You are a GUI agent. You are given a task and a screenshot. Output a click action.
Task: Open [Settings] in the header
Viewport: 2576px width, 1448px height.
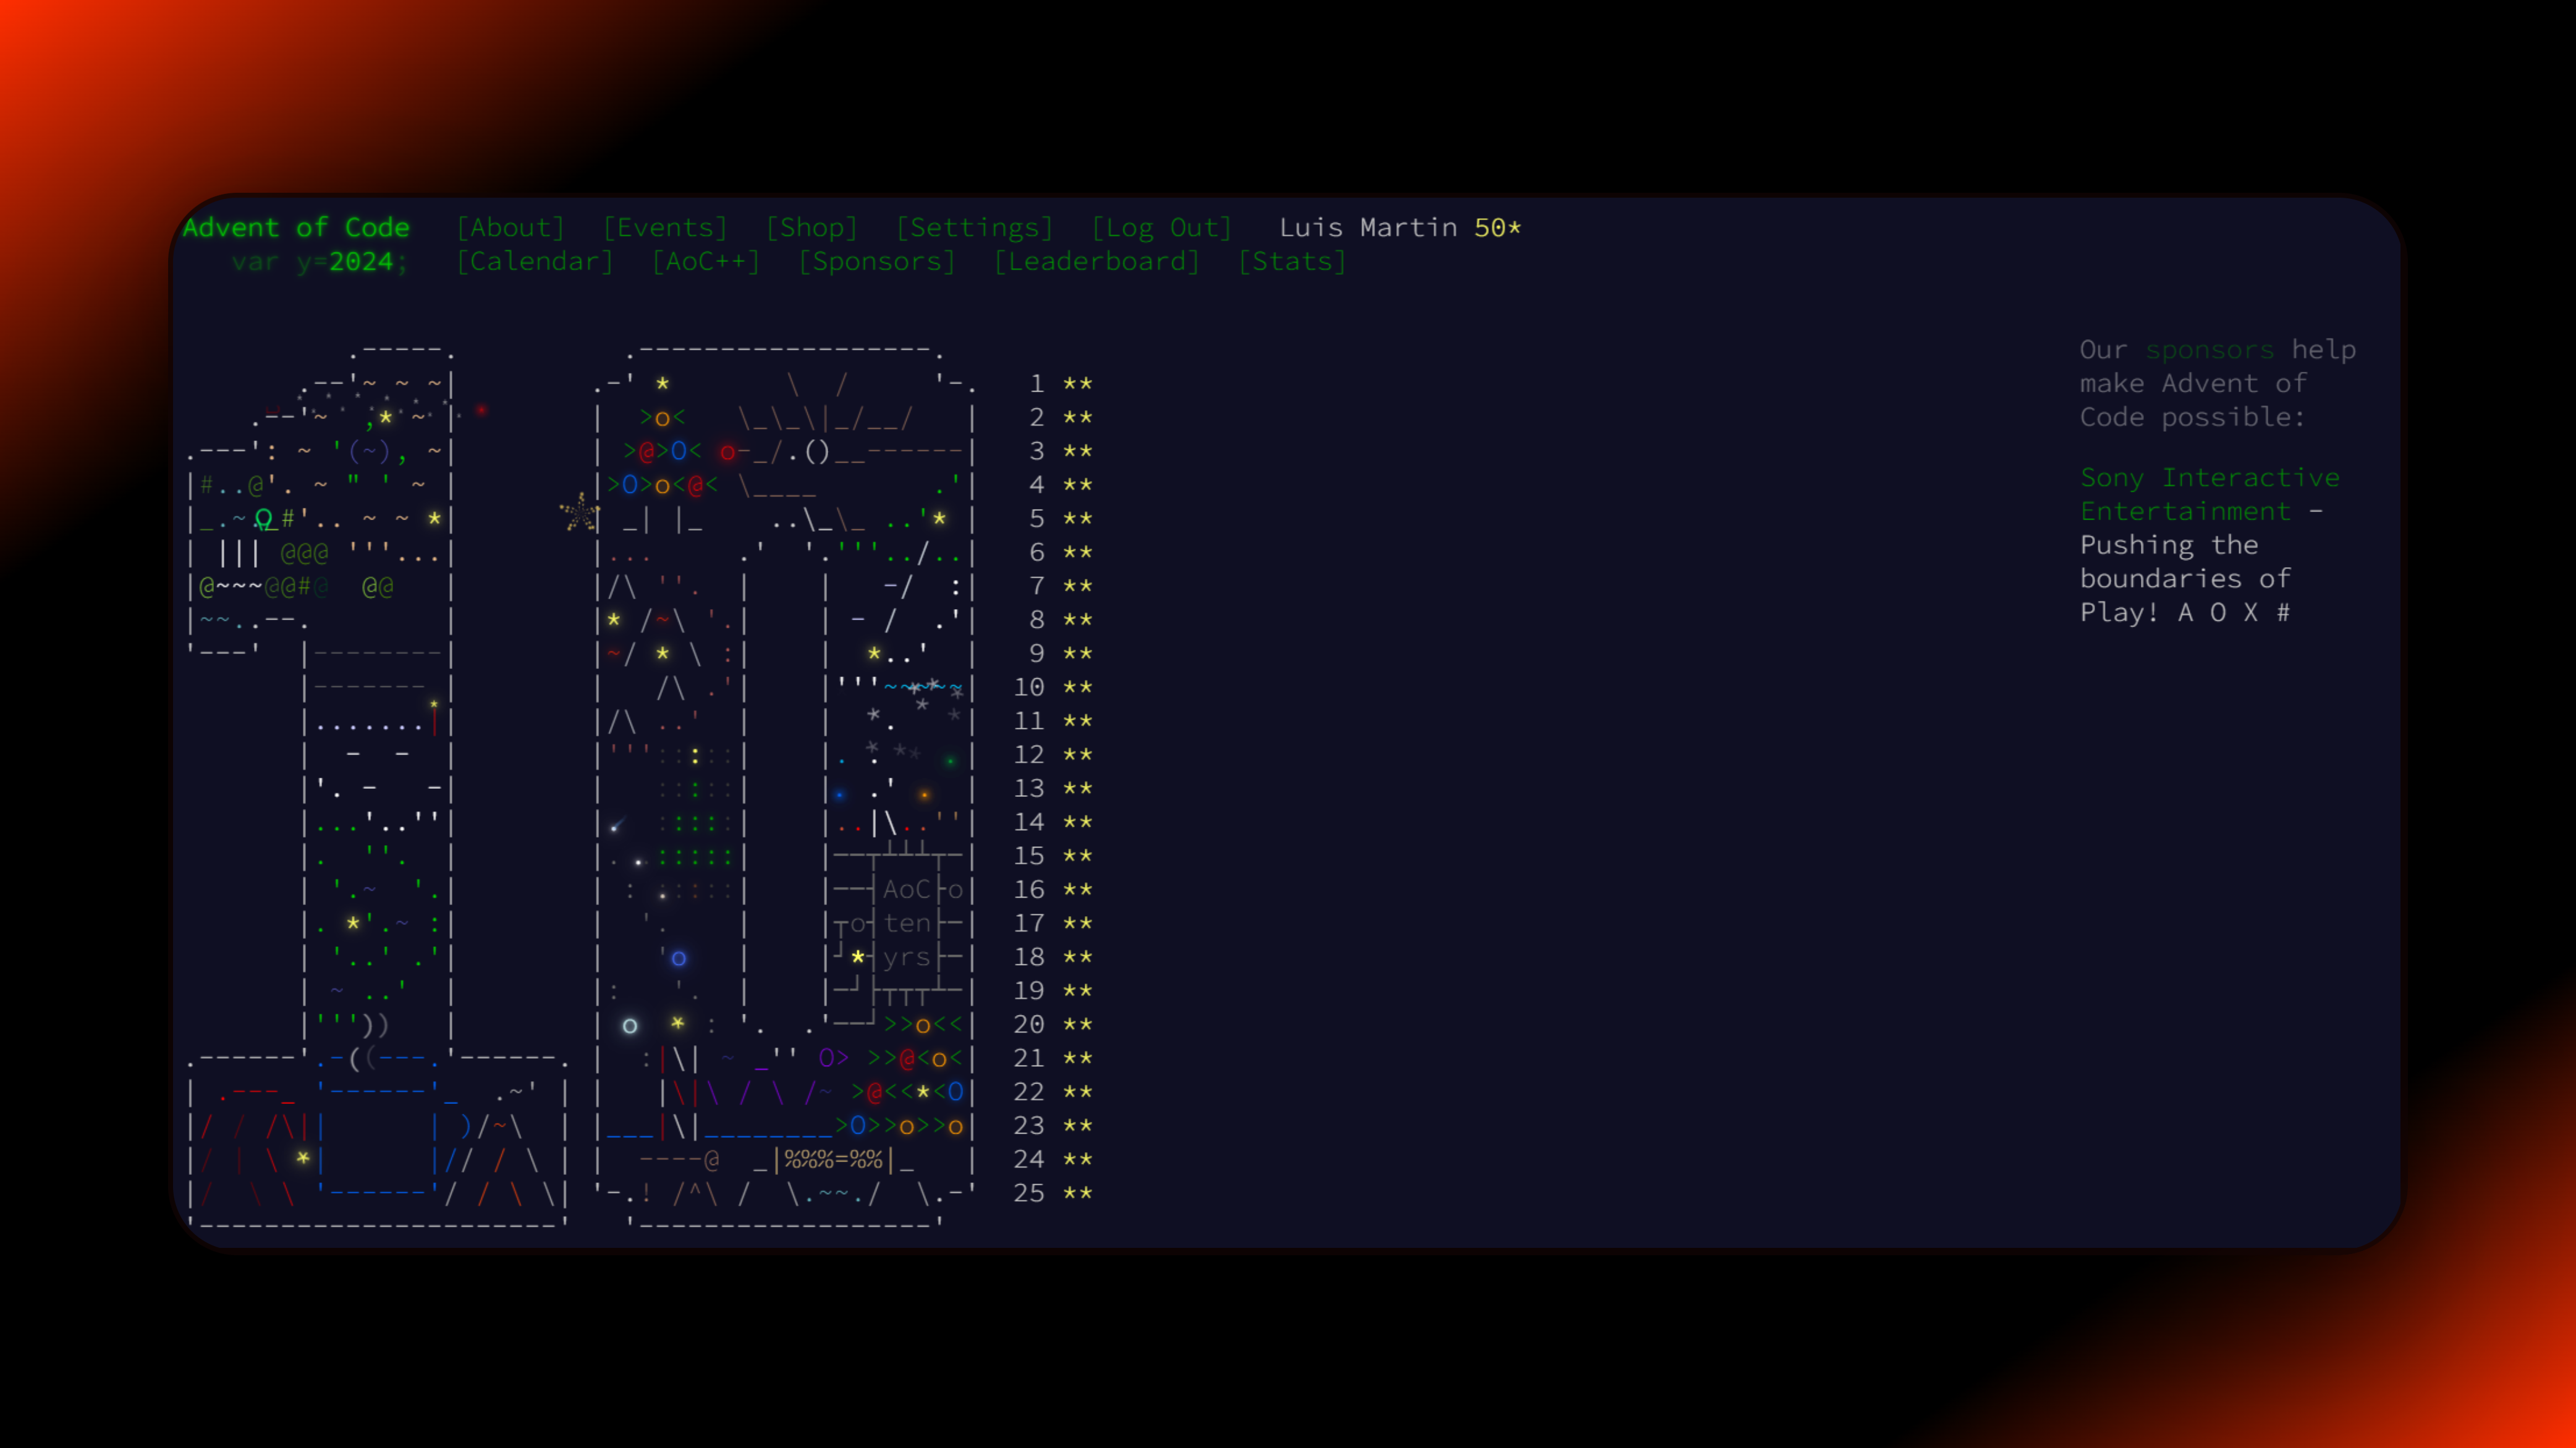click(974, 228)
